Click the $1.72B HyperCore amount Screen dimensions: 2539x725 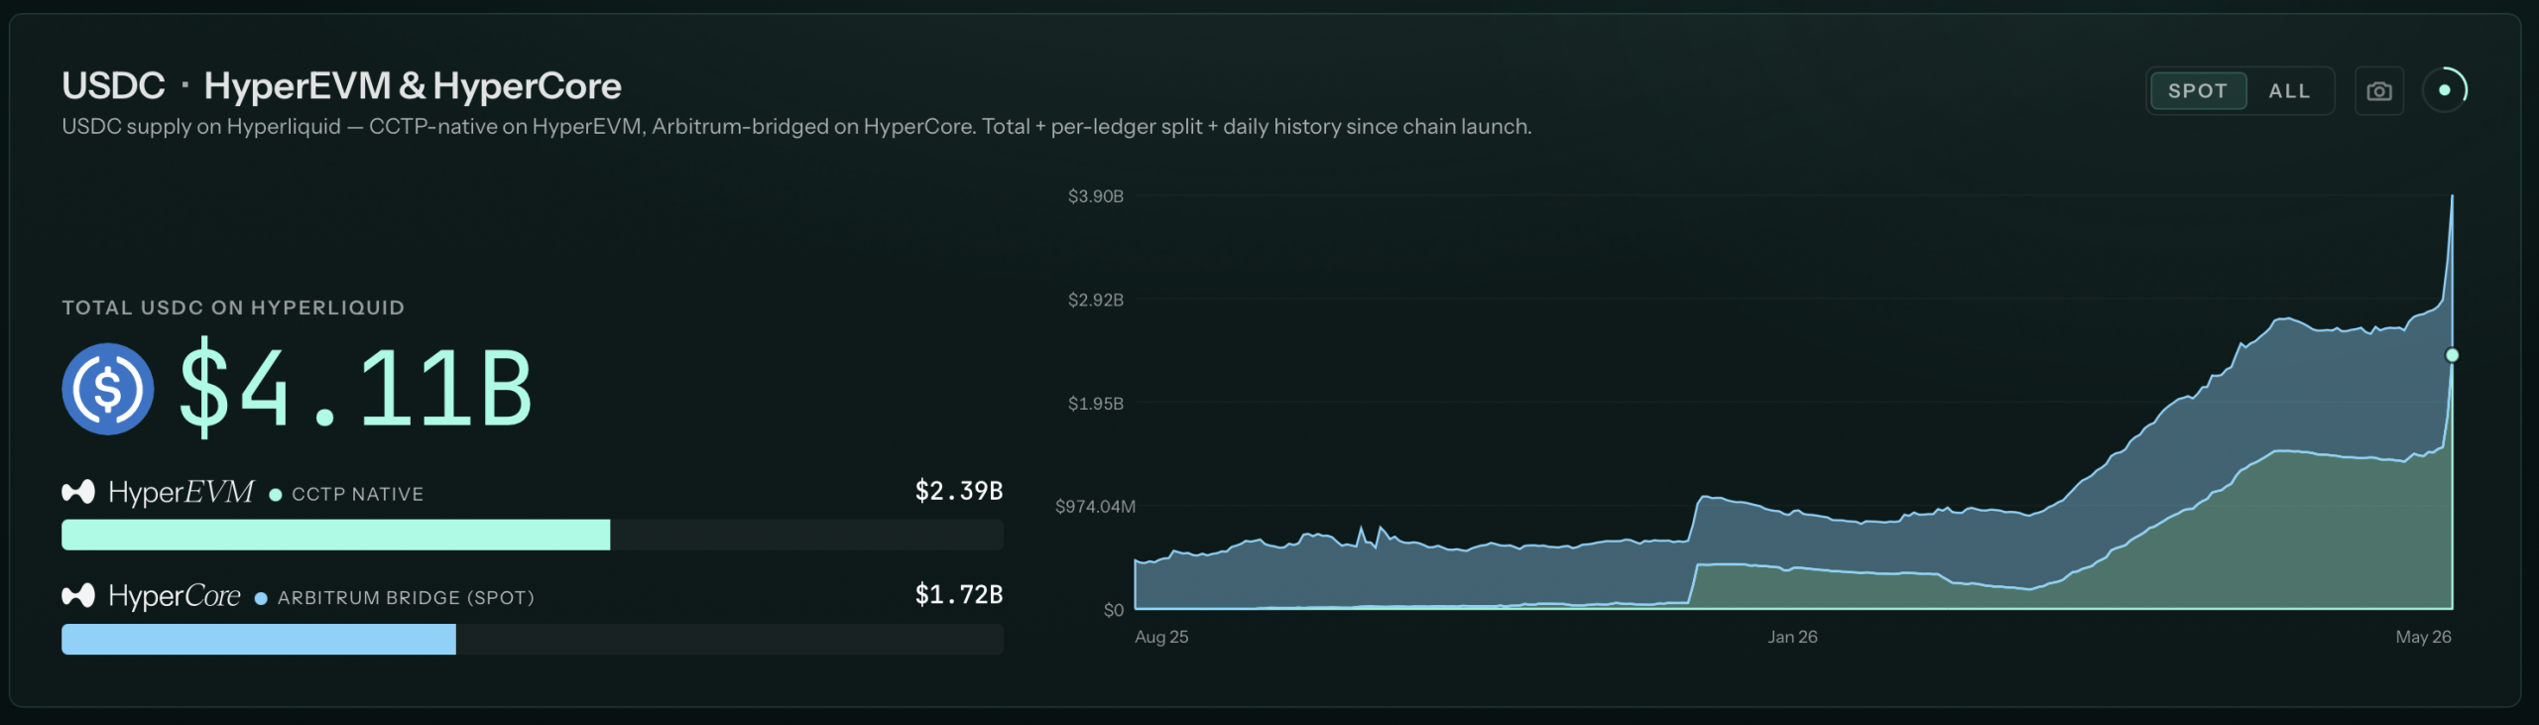point(959,594)
